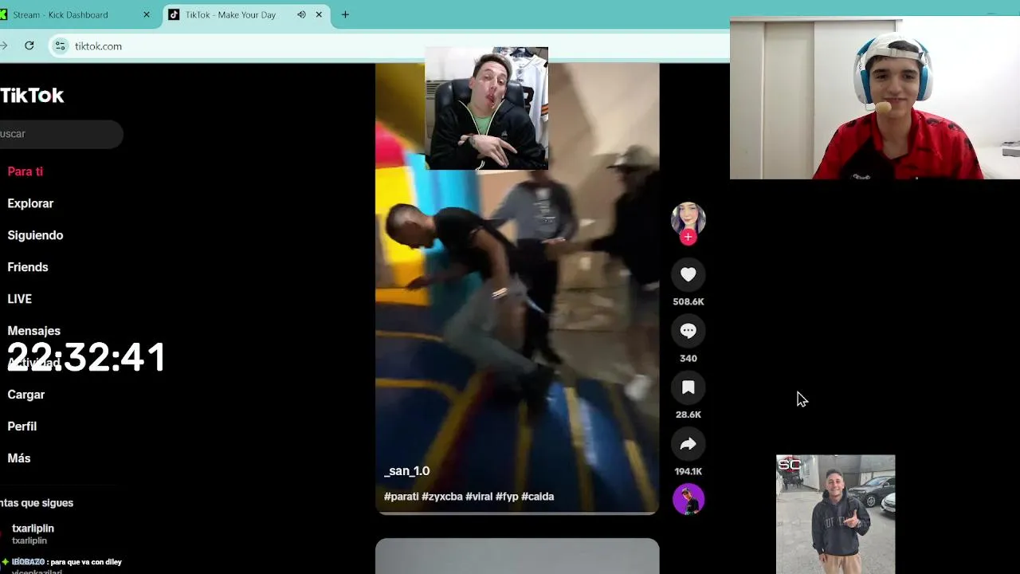Open txarliplin followed account
The image size is (1020, 574).
pyautogui.click(x=32, y=534)
